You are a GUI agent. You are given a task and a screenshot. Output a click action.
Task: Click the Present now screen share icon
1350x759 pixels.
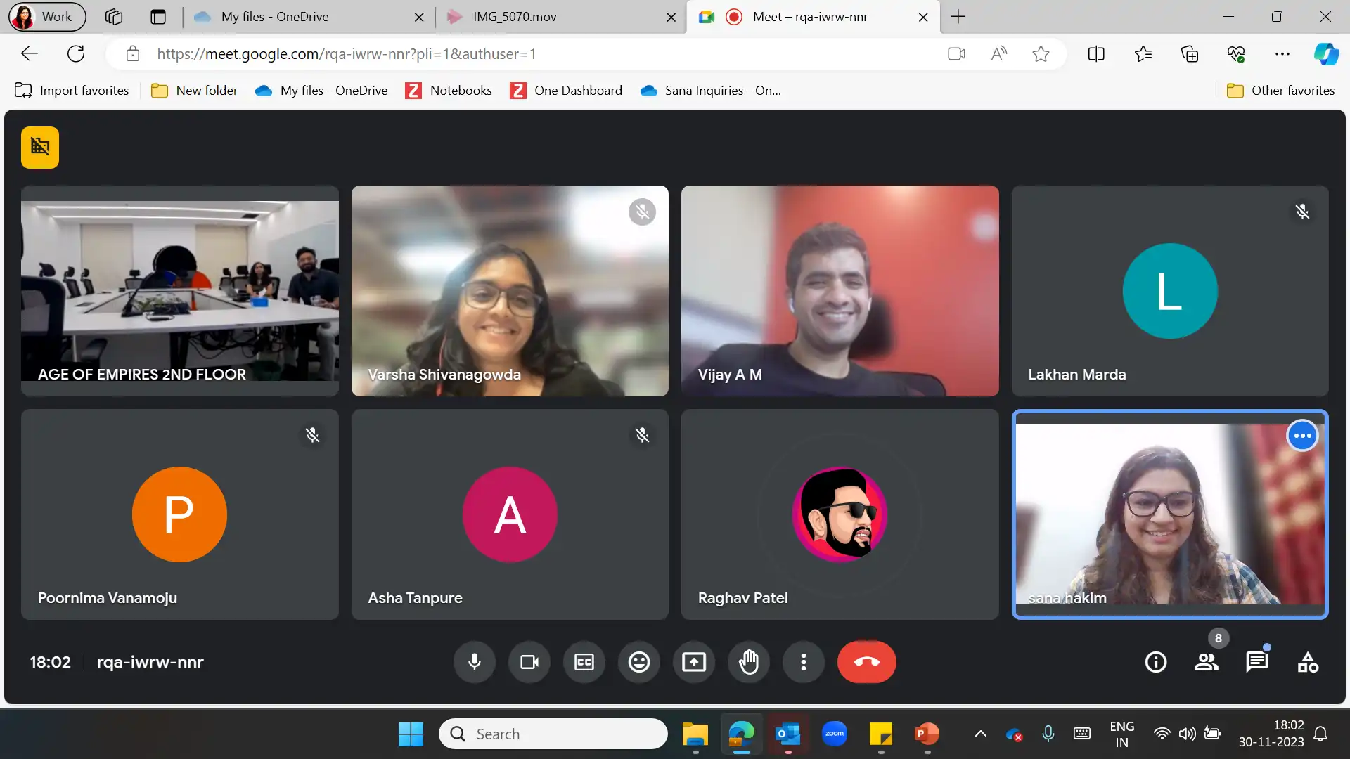(694, 662)
